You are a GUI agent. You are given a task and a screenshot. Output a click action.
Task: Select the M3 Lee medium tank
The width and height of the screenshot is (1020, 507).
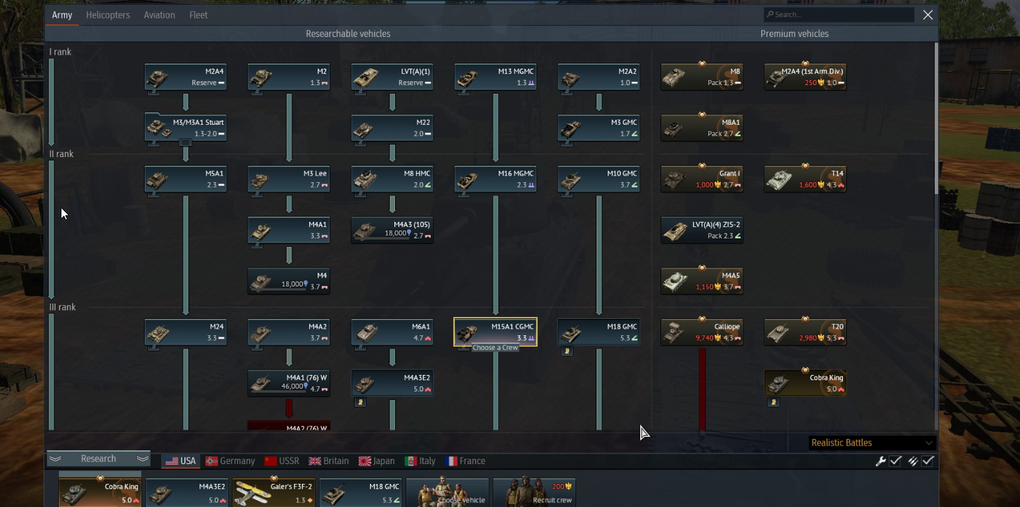[x=289, y=180]
